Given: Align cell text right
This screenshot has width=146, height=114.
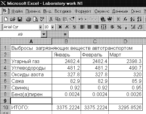Looking at the screenshot, I should pos(96,27).
